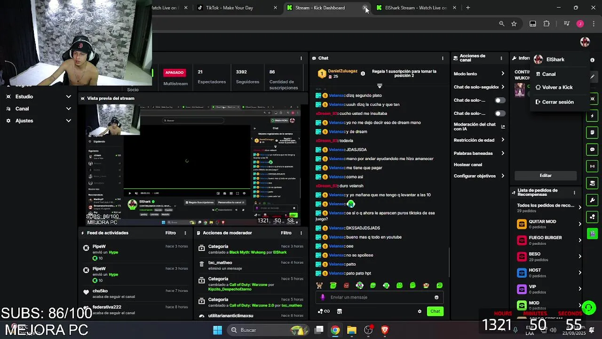
Task: Insert the red angry emote
Action: click(347, 285)
